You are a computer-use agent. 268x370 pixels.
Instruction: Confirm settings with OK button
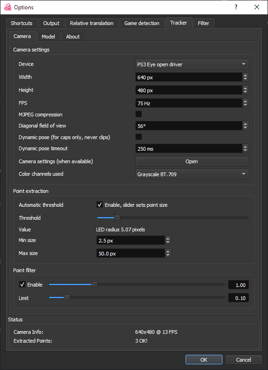(x=204, y=360)
